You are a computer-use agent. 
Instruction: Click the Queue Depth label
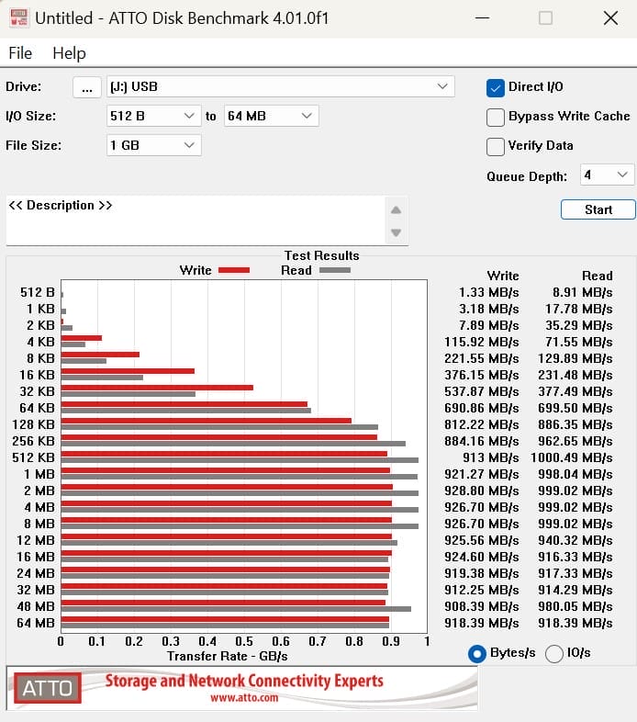[527, 176]
